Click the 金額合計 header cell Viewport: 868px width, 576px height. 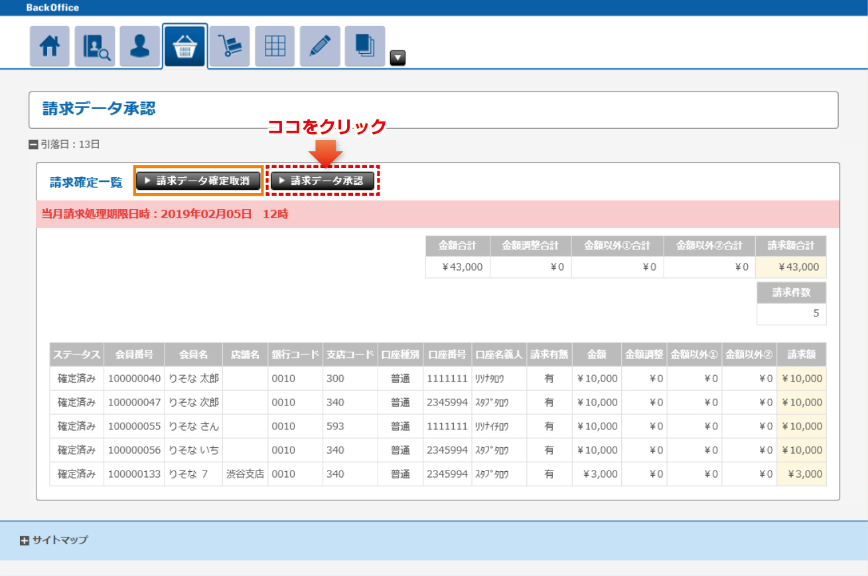(x=458, y=246)
